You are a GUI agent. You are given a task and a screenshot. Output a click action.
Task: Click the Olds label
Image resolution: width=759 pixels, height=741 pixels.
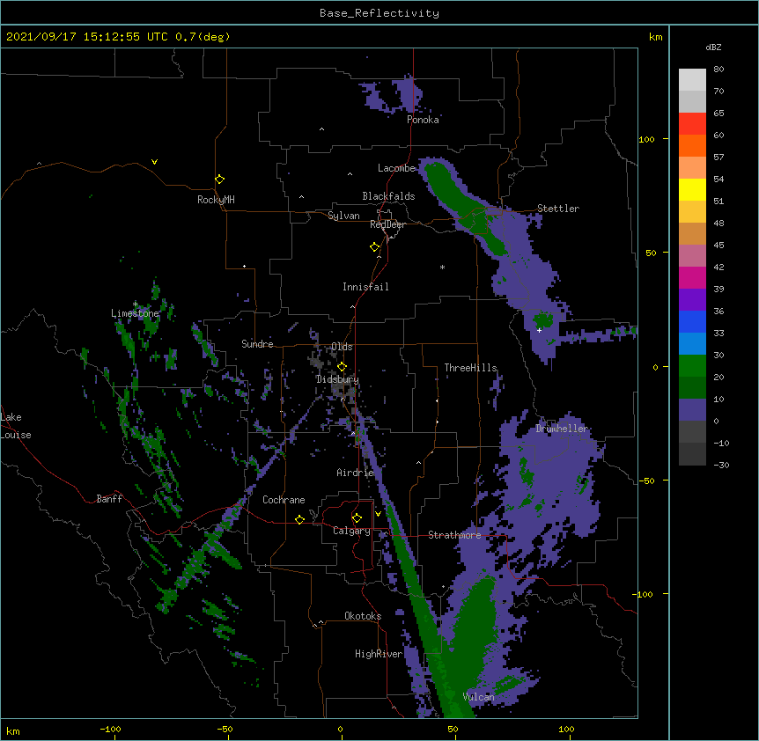point(342,347)
